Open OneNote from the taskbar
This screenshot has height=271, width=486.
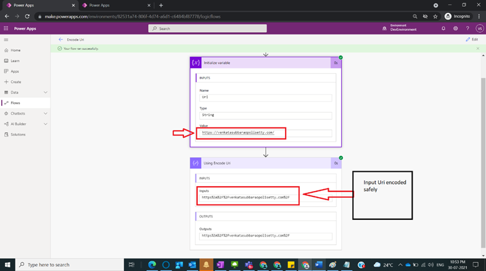click(x=220, y=265)
